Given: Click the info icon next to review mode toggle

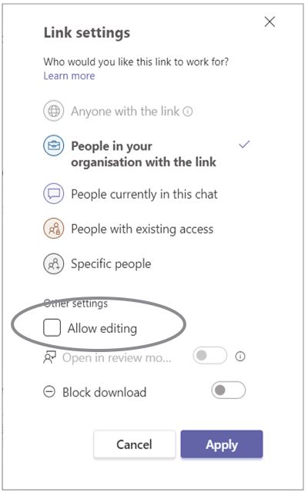Looking at the screenshot, I should (x=240, y=356).
